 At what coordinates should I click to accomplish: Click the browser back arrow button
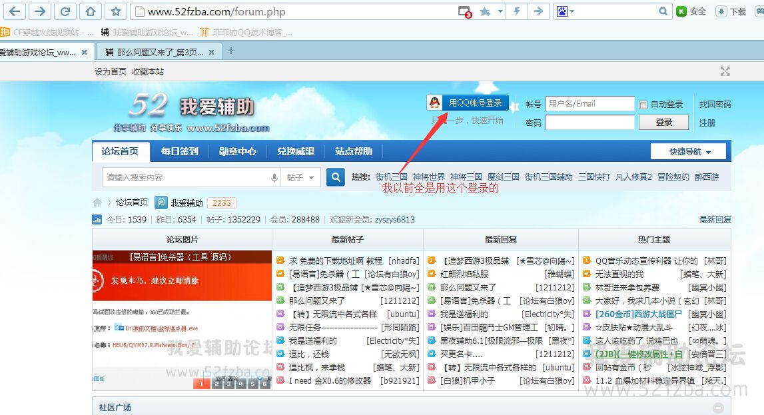tap(15, 11)
